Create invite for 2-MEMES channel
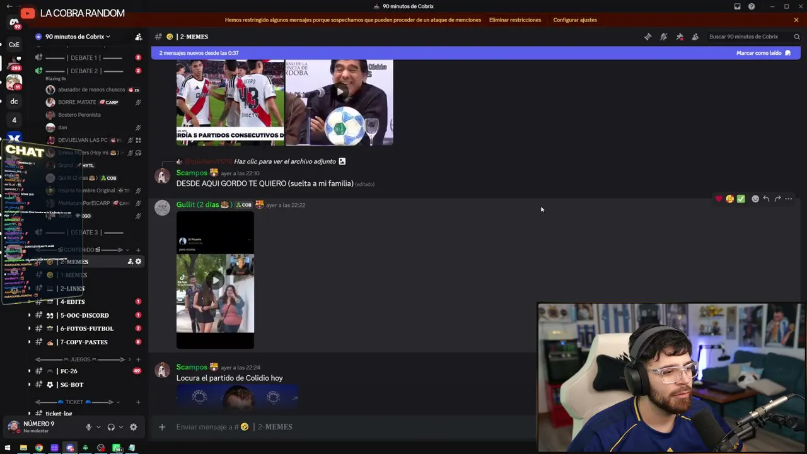The height and width of the screenshot is (454, 807). pyautogui.click(x=131, y=262)
